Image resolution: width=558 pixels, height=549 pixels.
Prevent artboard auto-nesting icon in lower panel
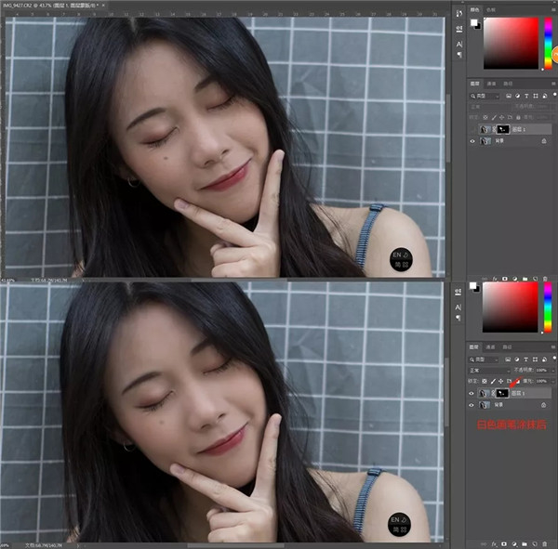509,381
